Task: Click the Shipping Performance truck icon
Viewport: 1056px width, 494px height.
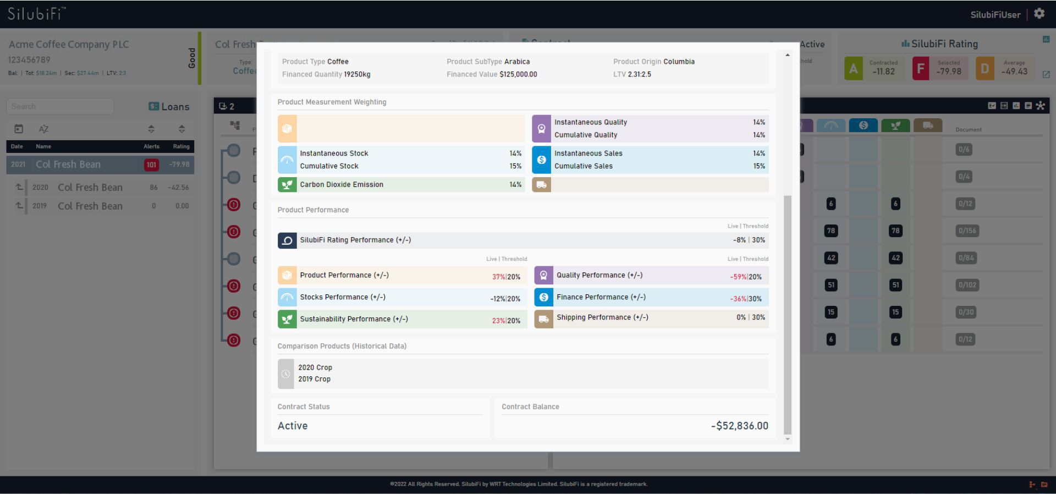Action: tap(543, 319)
